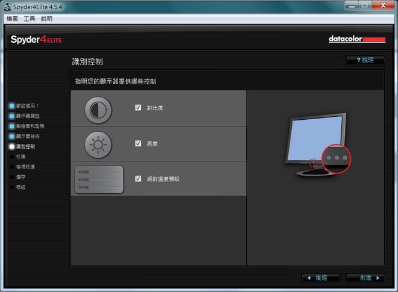Select the 顯示器技術 step in sidebar
The width and height of the screenshot is (398, 292).
pyautogui.click(x=28, y=136)
